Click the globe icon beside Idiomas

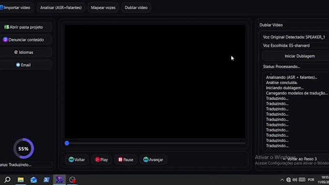[x=16, y=52]
